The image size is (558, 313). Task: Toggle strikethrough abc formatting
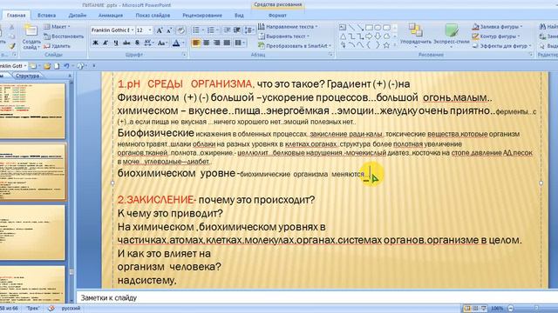(x=126, y=43)
